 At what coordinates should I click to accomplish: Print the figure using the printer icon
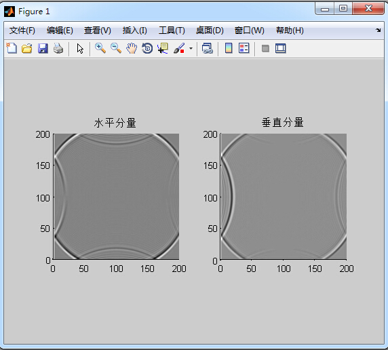[58, 48]
